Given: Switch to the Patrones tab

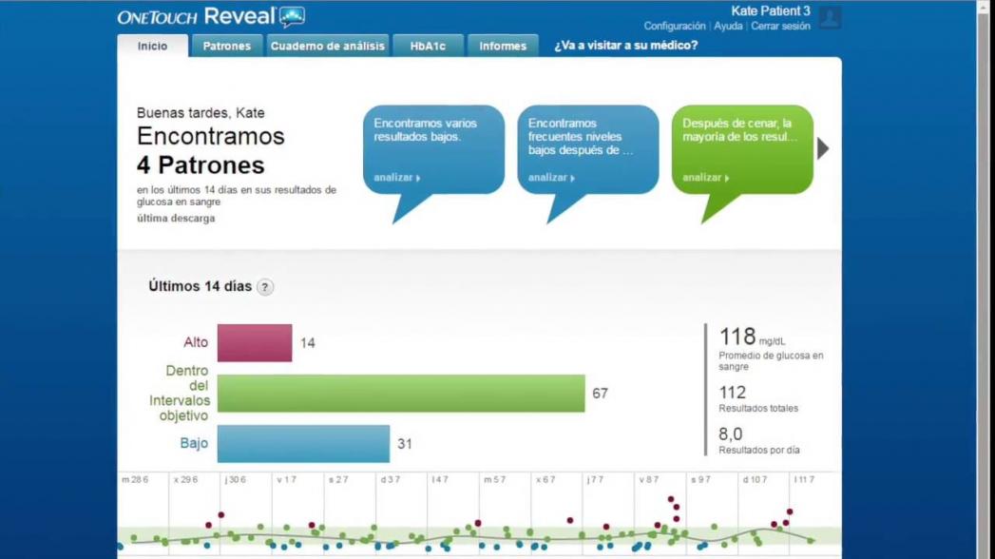Looking at the screenshot, I should [226, 46].
